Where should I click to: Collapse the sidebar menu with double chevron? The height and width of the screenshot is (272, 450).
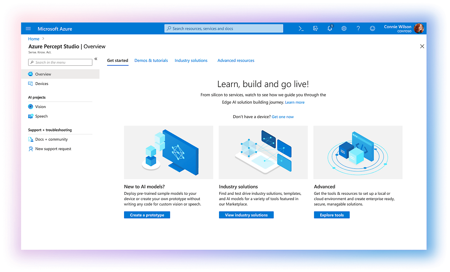(96, 59)
